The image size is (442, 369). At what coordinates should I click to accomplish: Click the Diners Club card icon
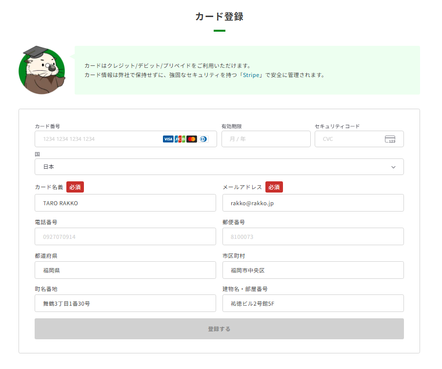(x=203, y=139)
